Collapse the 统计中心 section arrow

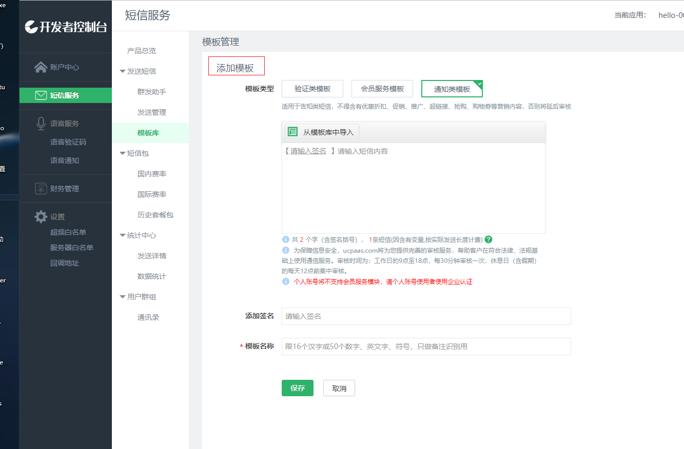pyautogui.click(x=122, y=235)
